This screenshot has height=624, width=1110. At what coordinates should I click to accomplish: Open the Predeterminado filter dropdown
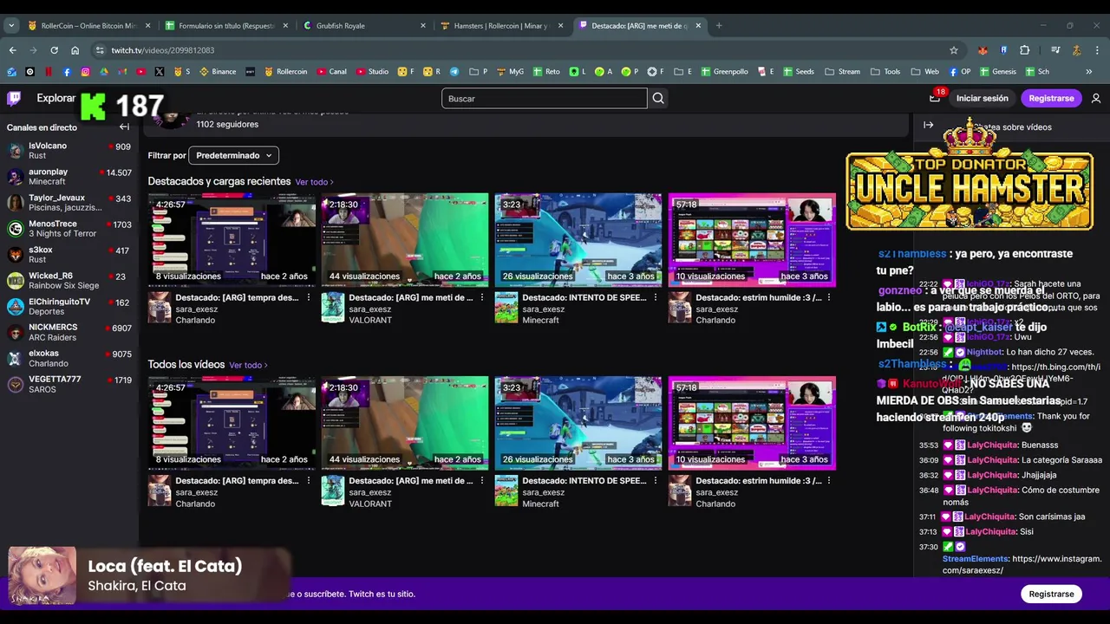click(x=233, y=155)
